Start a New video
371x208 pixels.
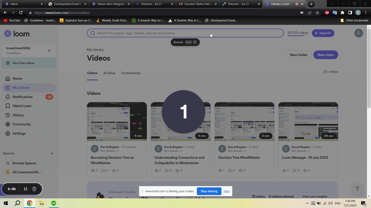pos(325,55)
